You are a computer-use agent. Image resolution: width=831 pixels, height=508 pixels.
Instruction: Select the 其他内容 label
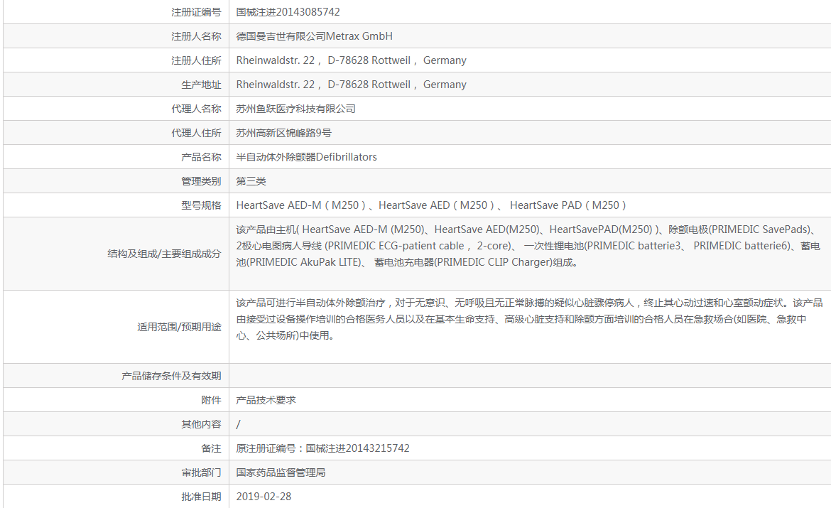(x=202, y=425)
